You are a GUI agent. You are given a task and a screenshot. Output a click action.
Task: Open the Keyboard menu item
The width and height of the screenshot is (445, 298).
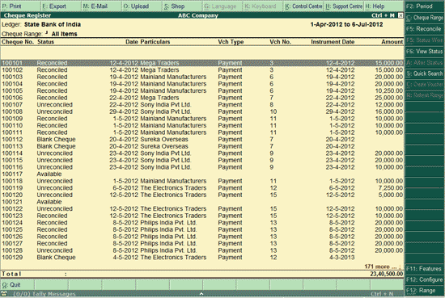click(x=262, y=6)
